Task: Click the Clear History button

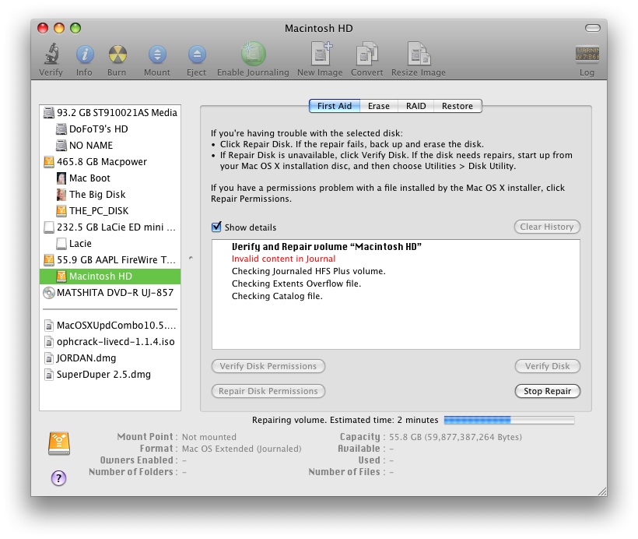Action: pyautogui.click(x=547, y=227)
